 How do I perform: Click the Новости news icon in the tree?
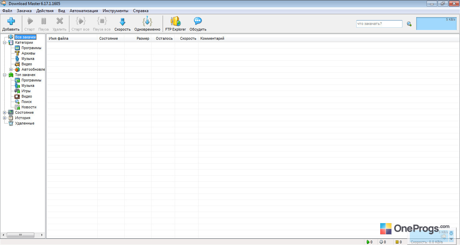tap(17, 107)
